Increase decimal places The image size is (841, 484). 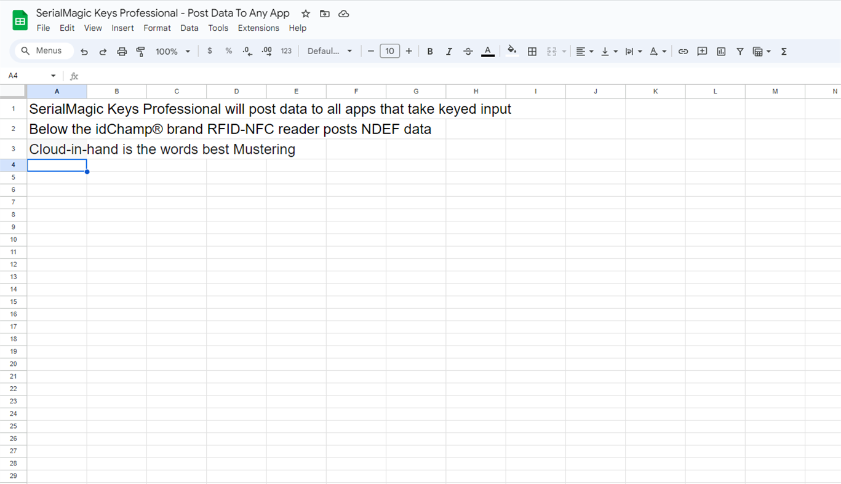(x=267, y=51)
